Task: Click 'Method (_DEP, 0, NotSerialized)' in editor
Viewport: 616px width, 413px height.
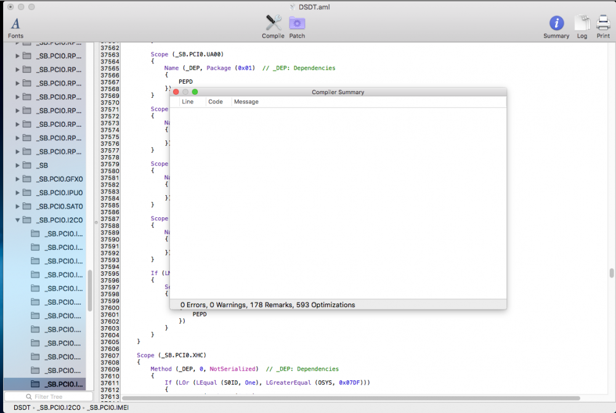Action: pos(205,369)
